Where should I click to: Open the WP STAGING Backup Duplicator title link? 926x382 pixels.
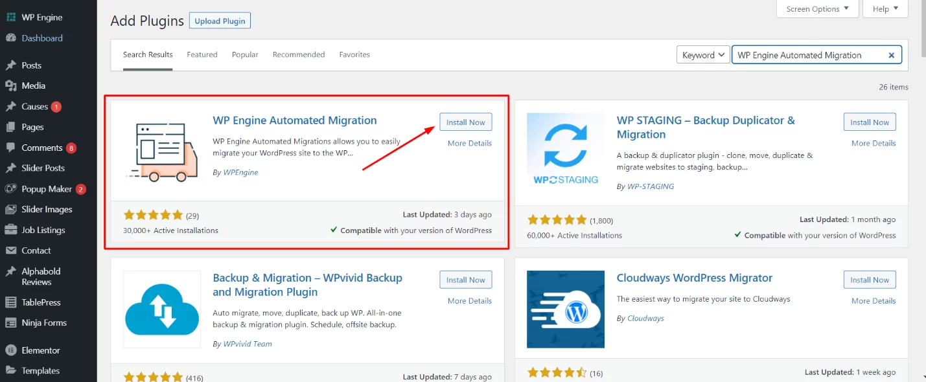pyautogui.click(x=706, y=128)
